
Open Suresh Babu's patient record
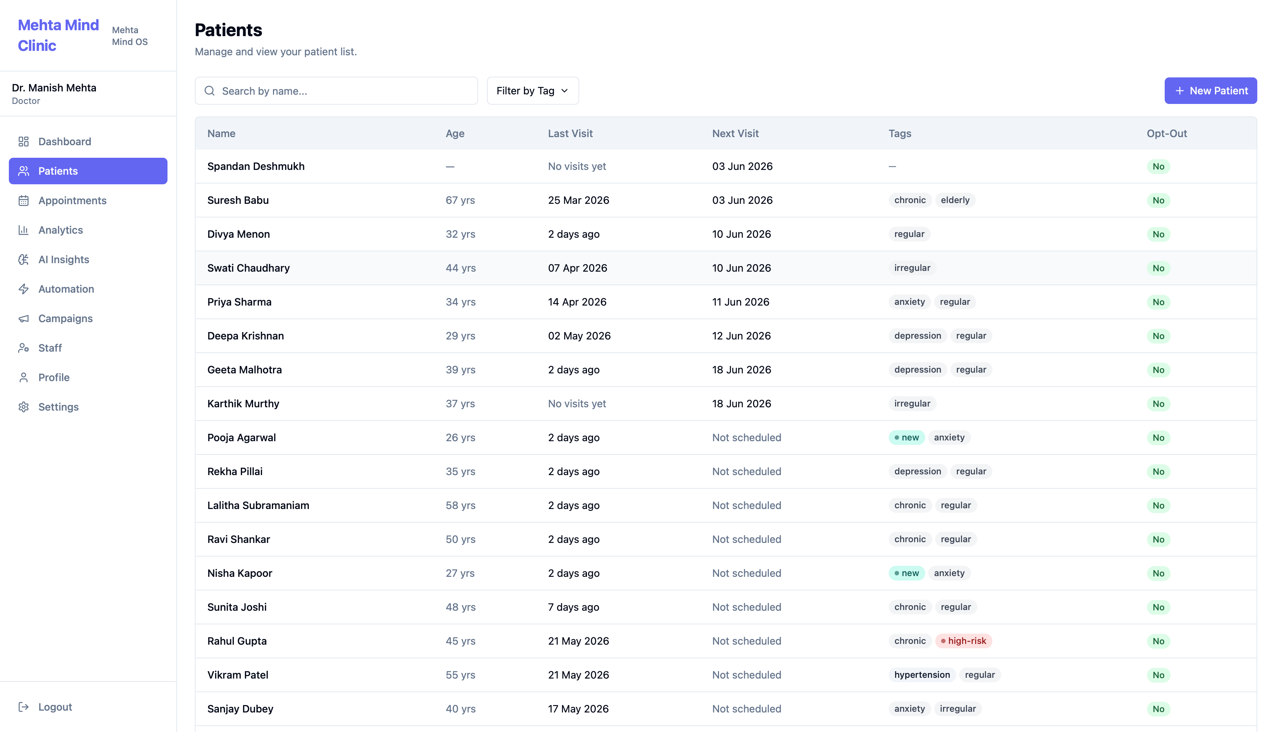click(726, 200)
